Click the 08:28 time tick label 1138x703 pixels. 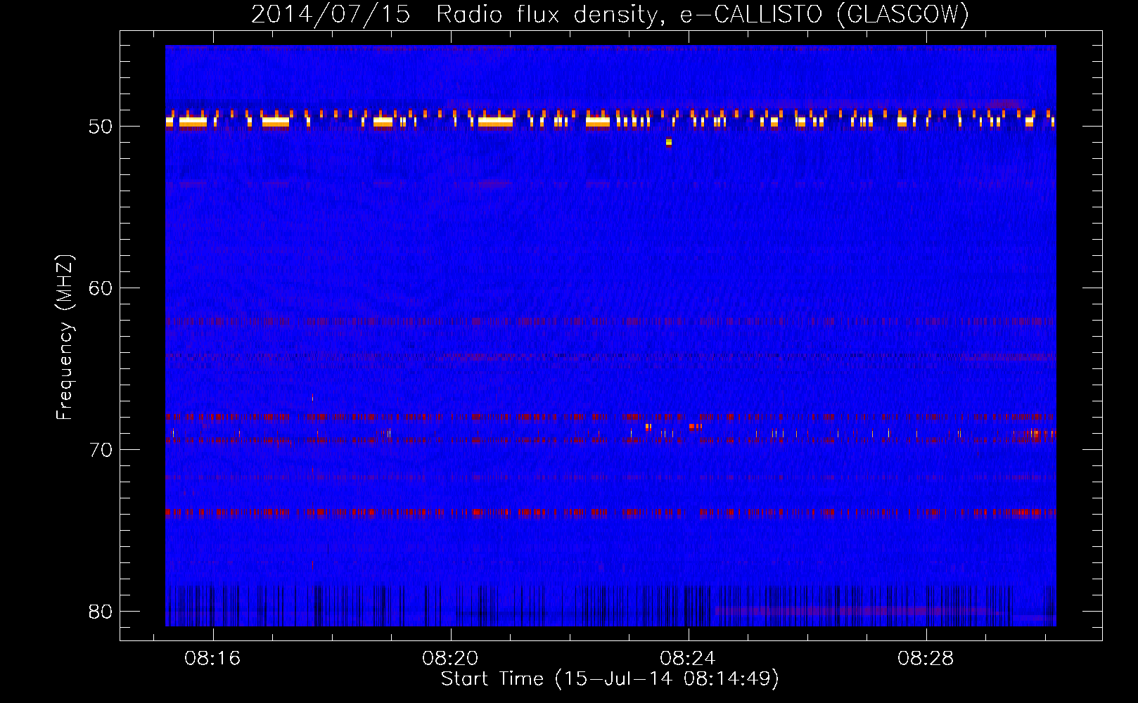[926, 658]
